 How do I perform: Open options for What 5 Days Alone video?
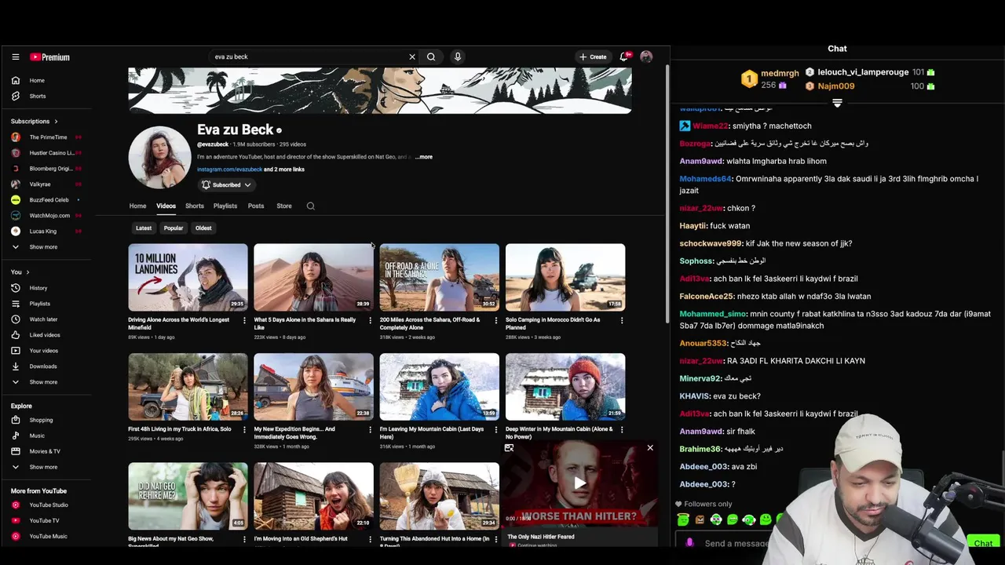(370, 320)
